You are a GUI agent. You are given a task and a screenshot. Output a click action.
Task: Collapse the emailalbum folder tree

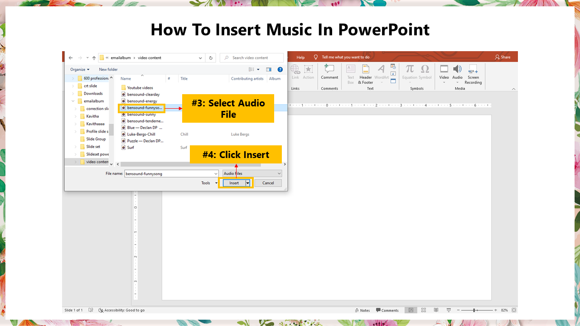tap(73, 101)
